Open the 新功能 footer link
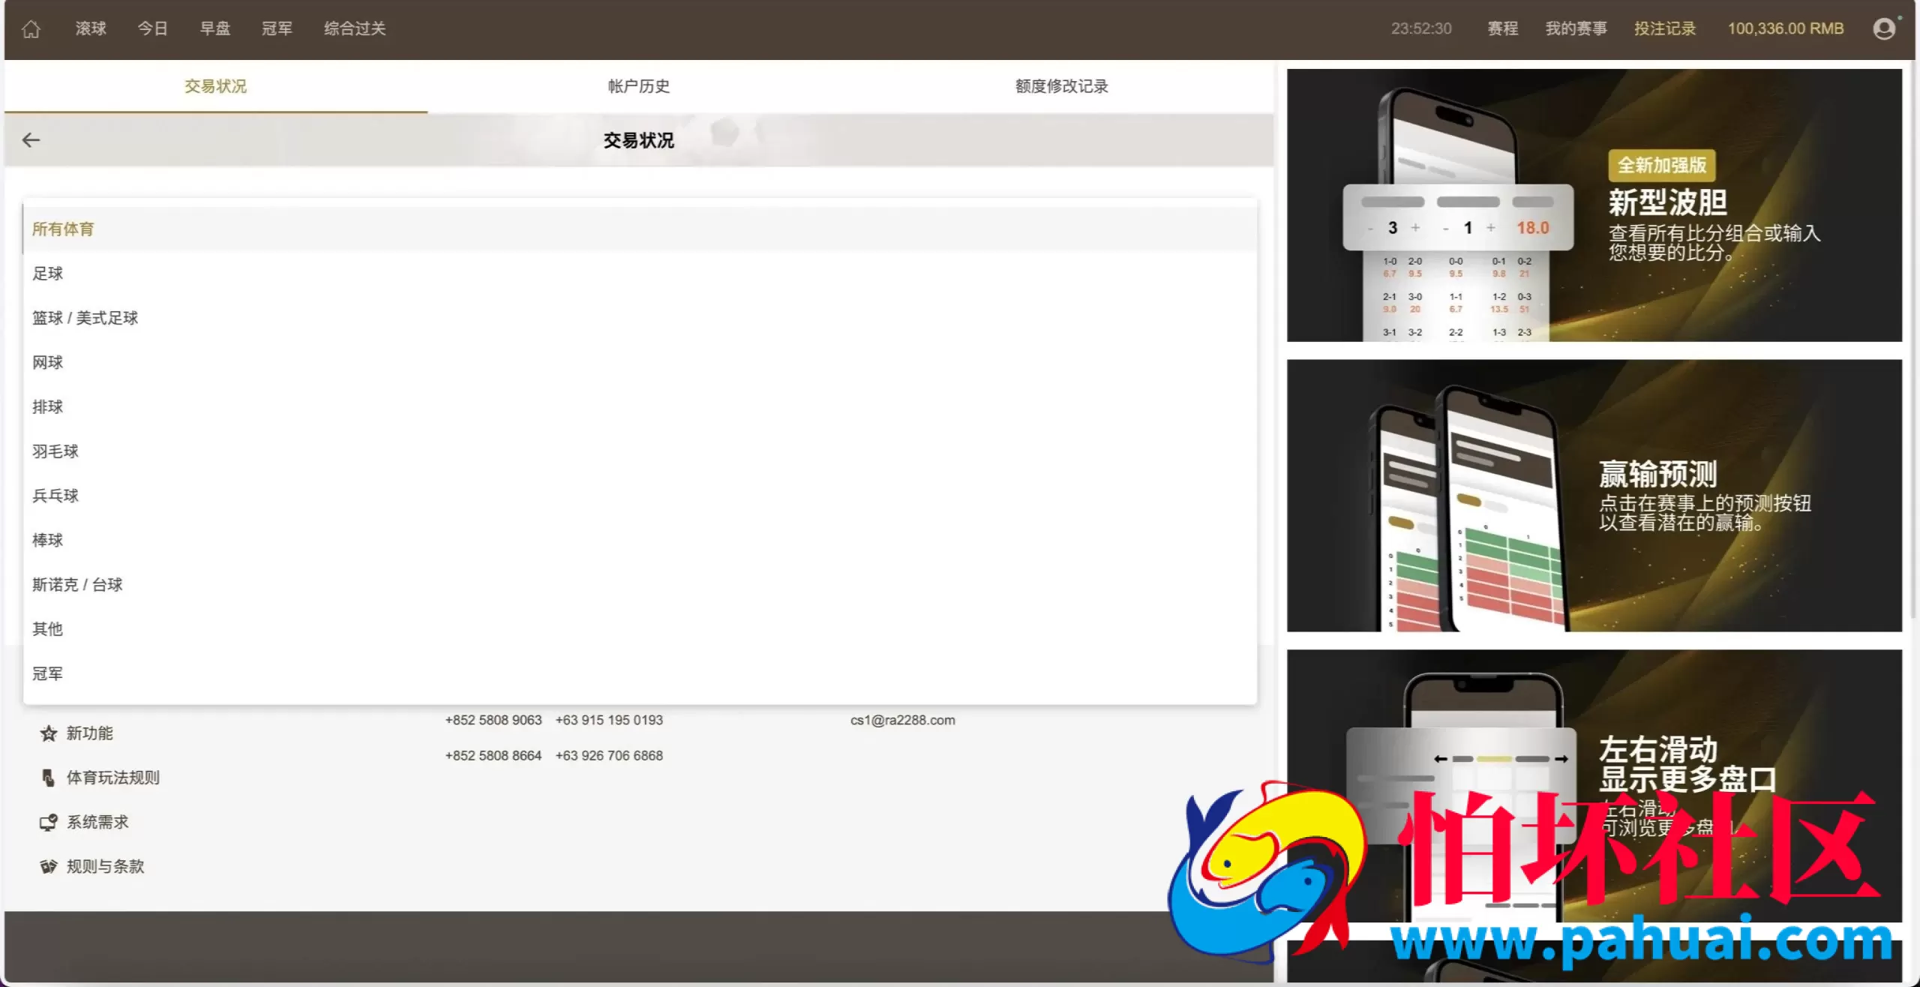Screen dimensions: 1920x987 (89, 733)
